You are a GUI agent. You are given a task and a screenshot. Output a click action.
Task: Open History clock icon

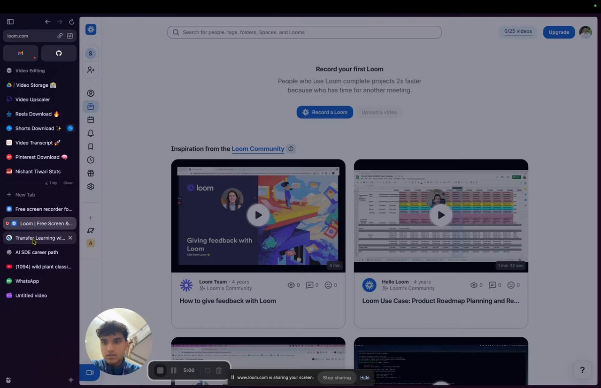[91, 160]
